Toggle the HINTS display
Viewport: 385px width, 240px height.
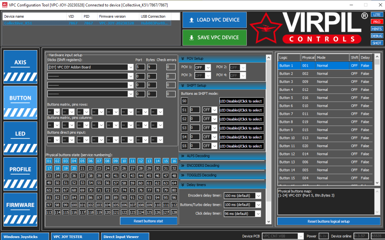point(377,29)
